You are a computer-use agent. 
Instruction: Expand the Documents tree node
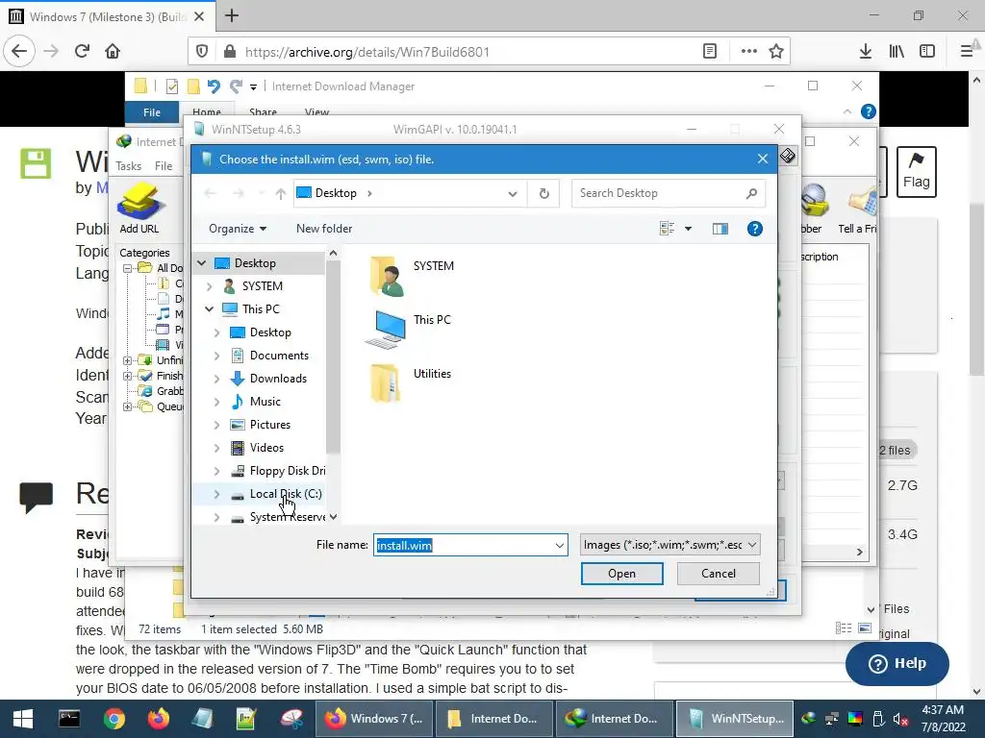[216, 356]
